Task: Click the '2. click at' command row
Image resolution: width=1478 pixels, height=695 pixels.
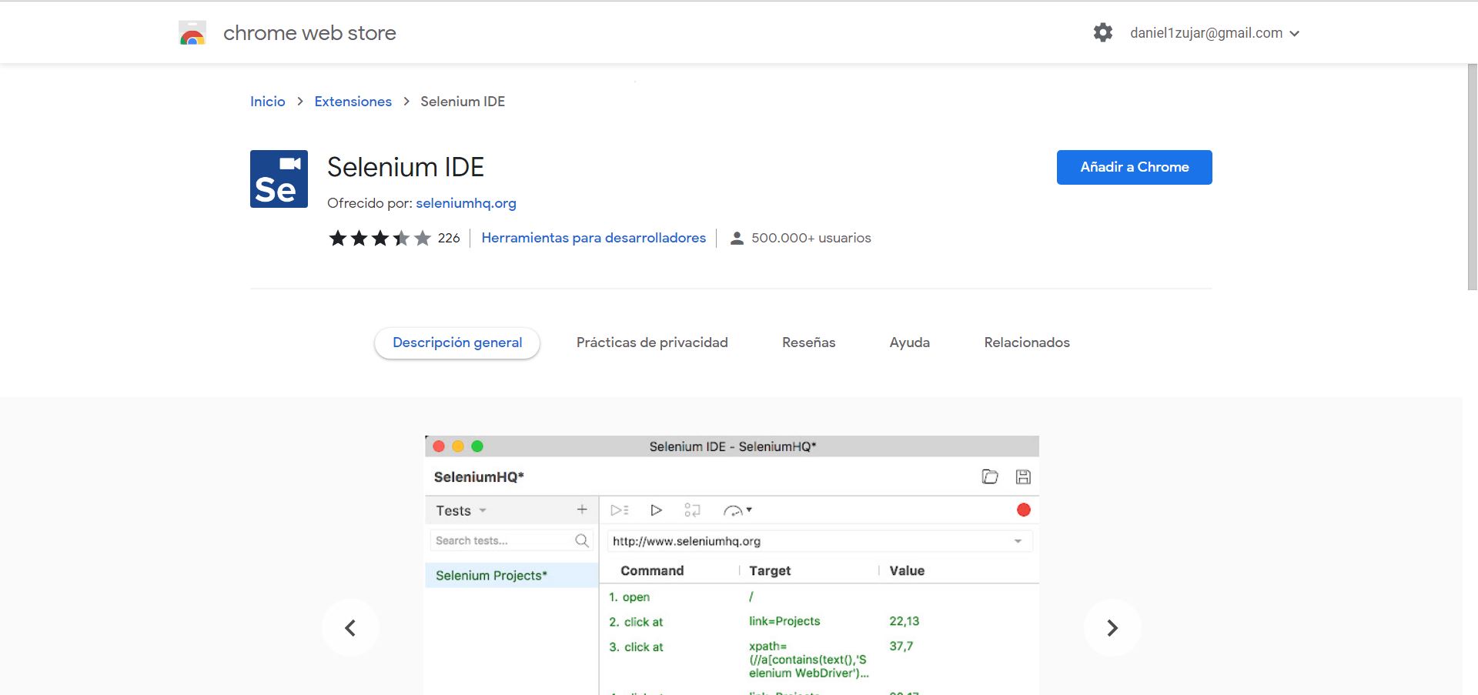Action: (x=819, y=621)
